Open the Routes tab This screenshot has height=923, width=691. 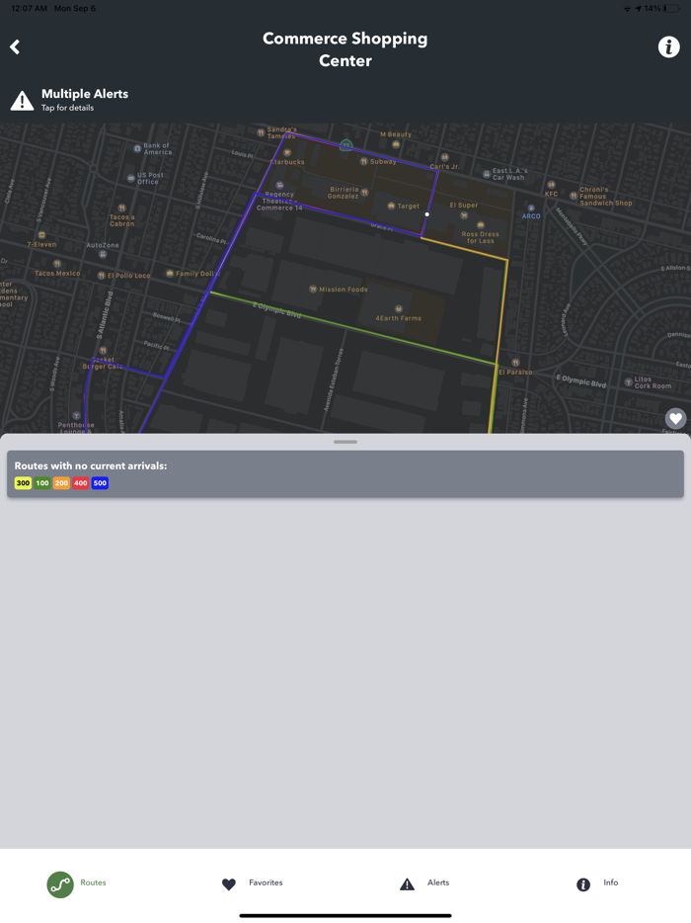[77, 884]
